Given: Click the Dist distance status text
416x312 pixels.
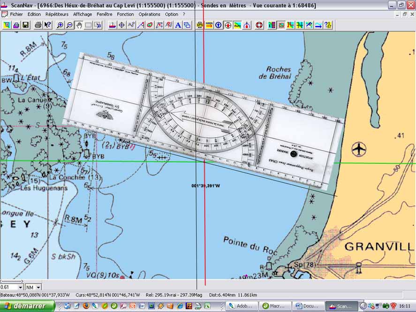Looking at the screenshot, I should click(233, 295).
